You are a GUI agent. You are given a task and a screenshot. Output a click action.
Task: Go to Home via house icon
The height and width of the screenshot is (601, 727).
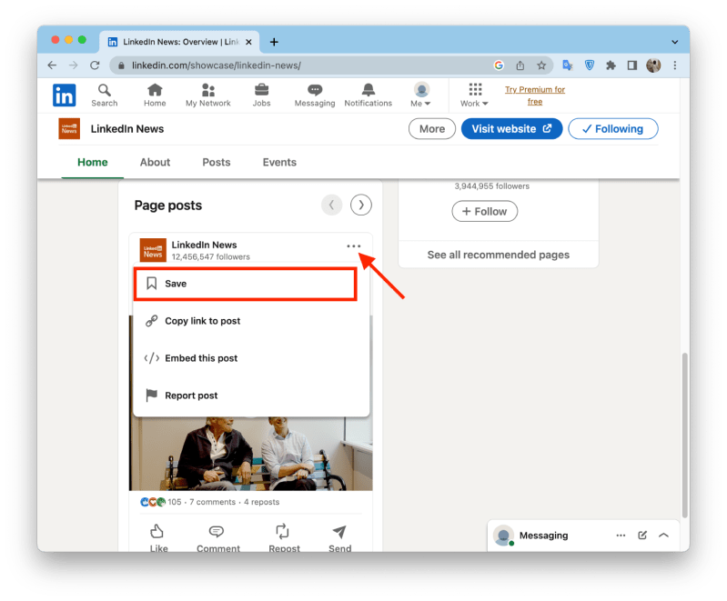click(x=155, y=95)
